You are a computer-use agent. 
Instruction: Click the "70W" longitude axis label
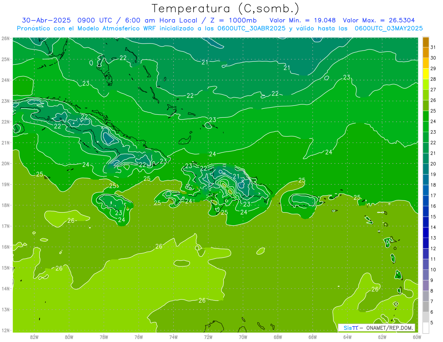click(x=243, y=336)
